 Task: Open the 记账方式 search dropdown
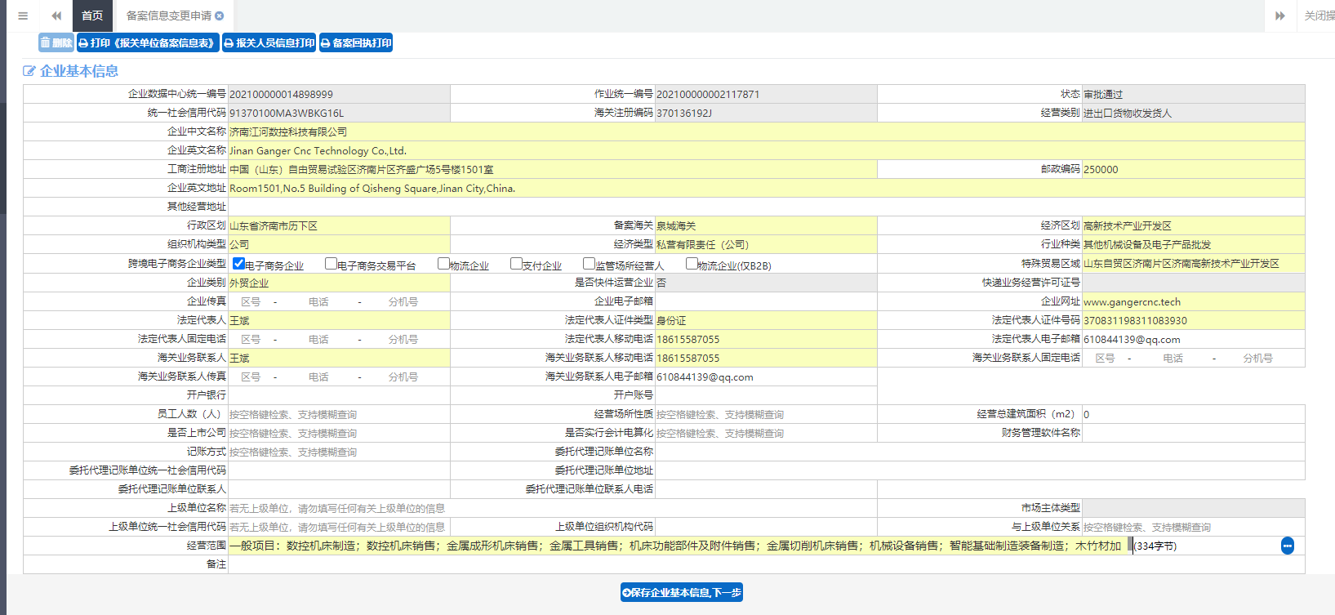(x=339, y=452)
